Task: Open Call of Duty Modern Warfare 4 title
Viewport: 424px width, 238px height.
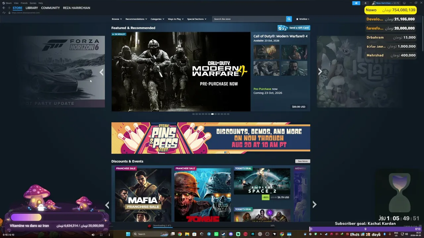Action: click(x=280, y=36)
